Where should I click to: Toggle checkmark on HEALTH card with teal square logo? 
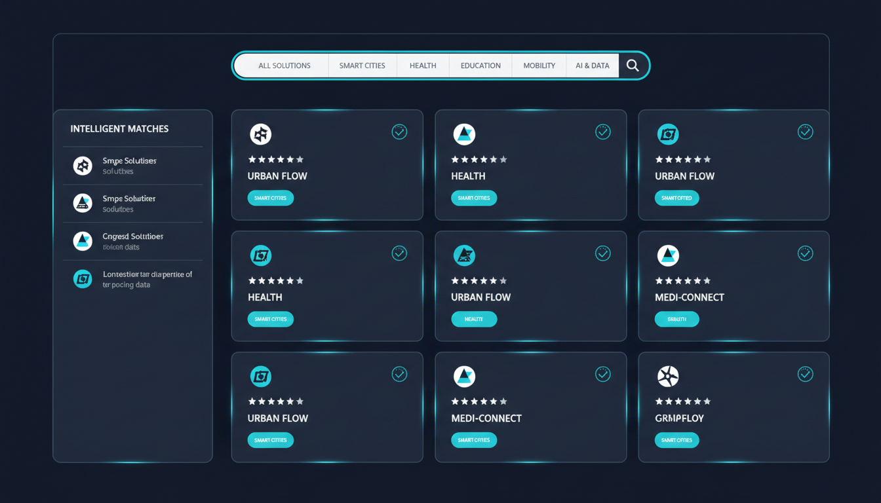click(399, 253)
